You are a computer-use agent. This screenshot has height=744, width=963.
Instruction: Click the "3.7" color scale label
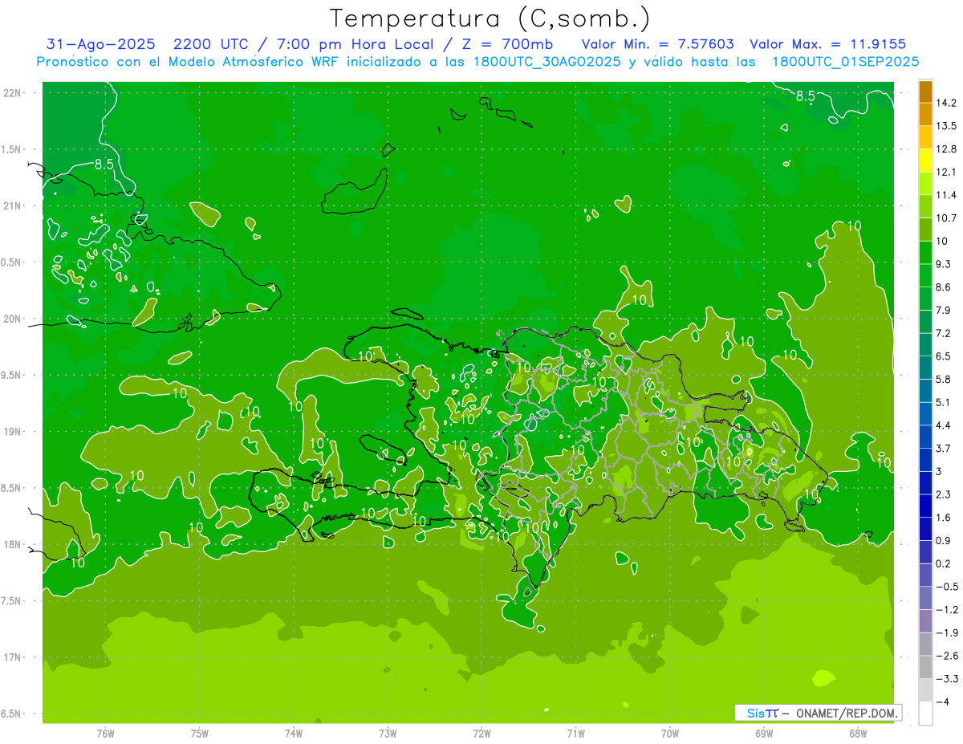[944, 448]
